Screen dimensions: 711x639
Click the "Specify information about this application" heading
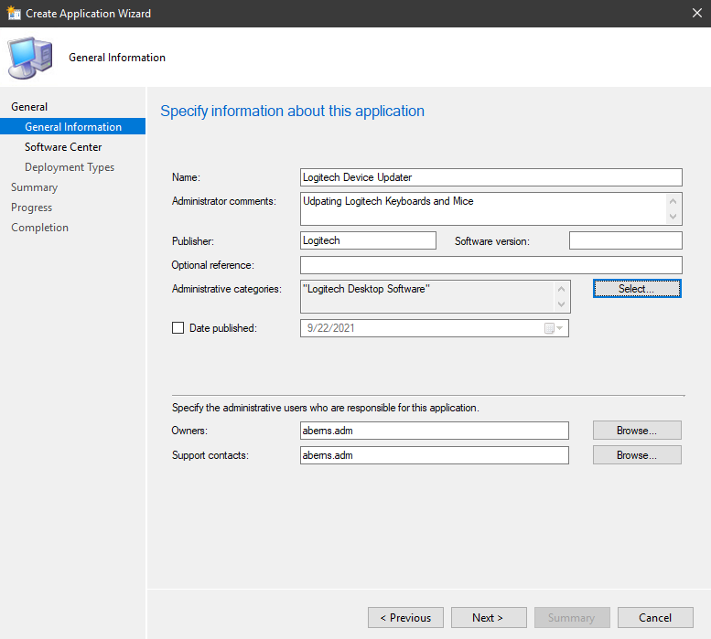tap(293, 111)
